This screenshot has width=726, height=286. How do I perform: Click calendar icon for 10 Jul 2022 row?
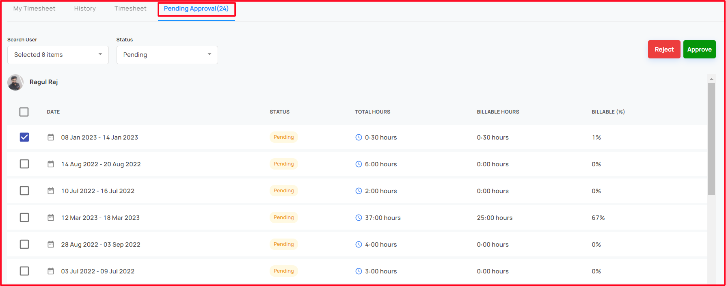point(51,191)
